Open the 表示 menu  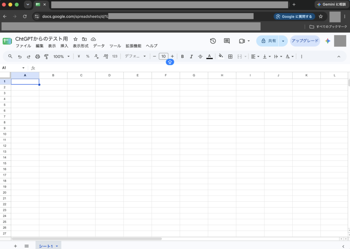(52, 46)
